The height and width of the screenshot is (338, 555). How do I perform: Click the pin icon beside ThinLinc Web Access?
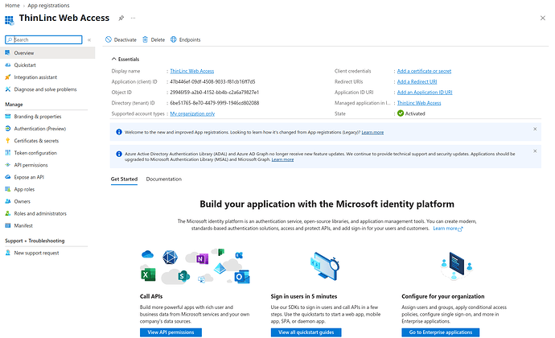pos(121,18)
